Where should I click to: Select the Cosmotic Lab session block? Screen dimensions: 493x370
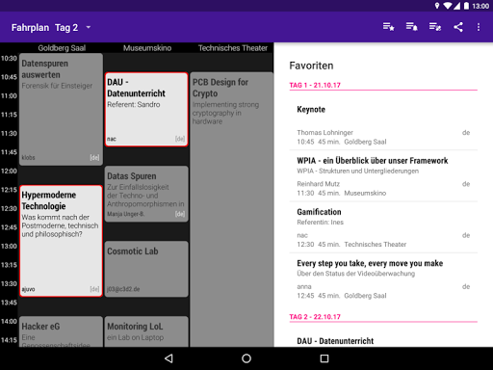(x=146, y=269)
